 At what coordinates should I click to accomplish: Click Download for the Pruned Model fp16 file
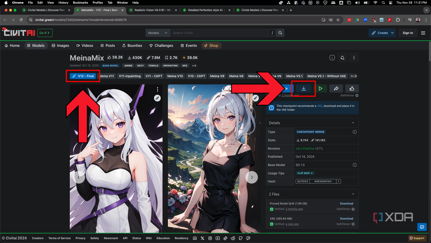point(347,204)
